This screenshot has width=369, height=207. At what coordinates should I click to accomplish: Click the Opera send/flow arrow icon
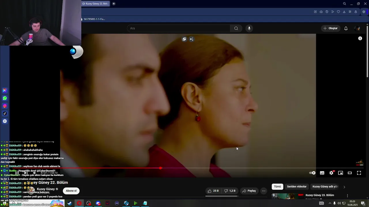(333, 12)
